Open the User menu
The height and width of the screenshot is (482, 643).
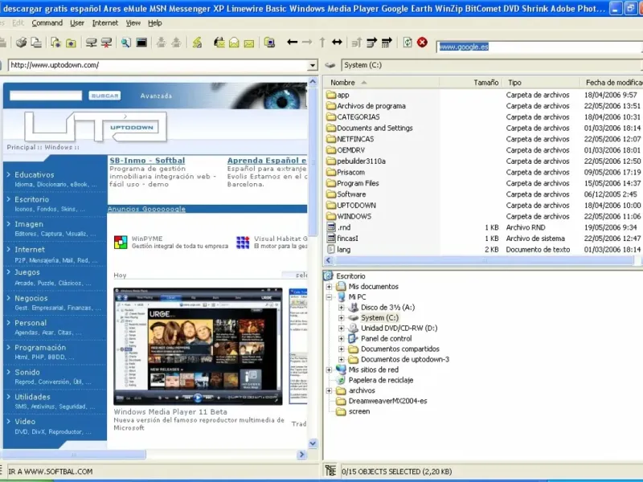[77, 23]
